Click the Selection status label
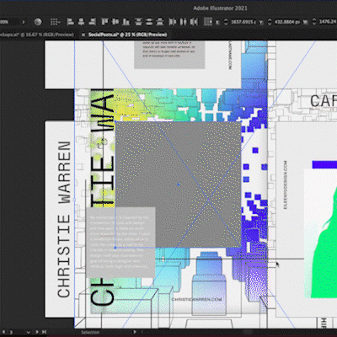This screenshot has height=337, width=337. click(90, 332)
